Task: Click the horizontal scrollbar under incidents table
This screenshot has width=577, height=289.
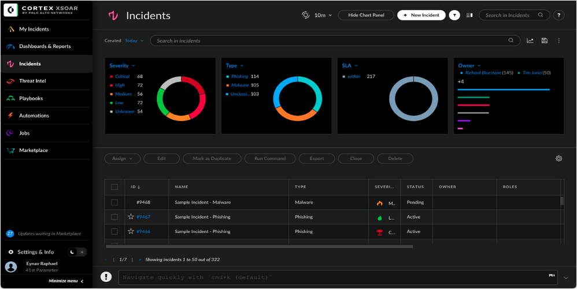Action: tap(260, 246)
